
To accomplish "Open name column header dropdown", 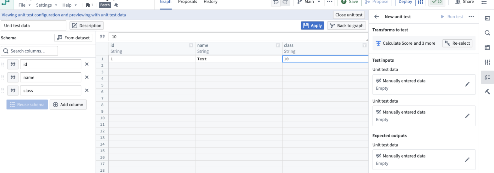I will [x=278, y=46].
